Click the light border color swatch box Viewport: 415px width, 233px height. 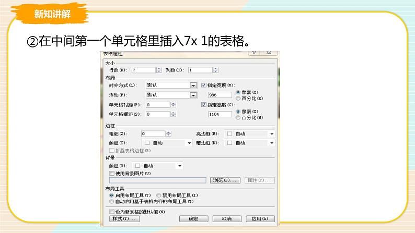click(x=230, y=134)
